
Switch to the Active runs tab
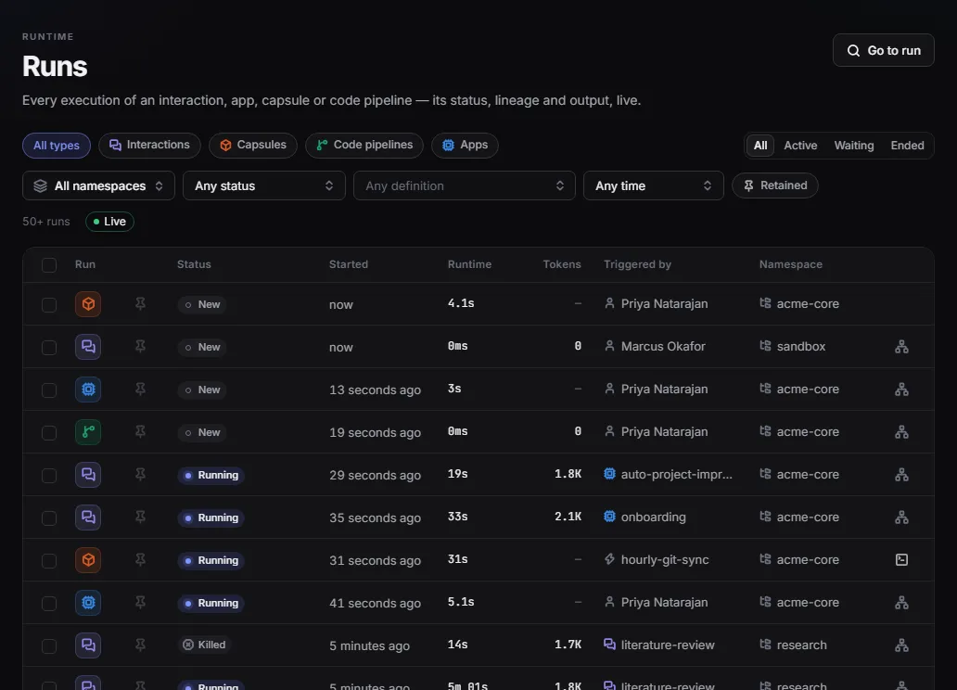tap(800, 146)
